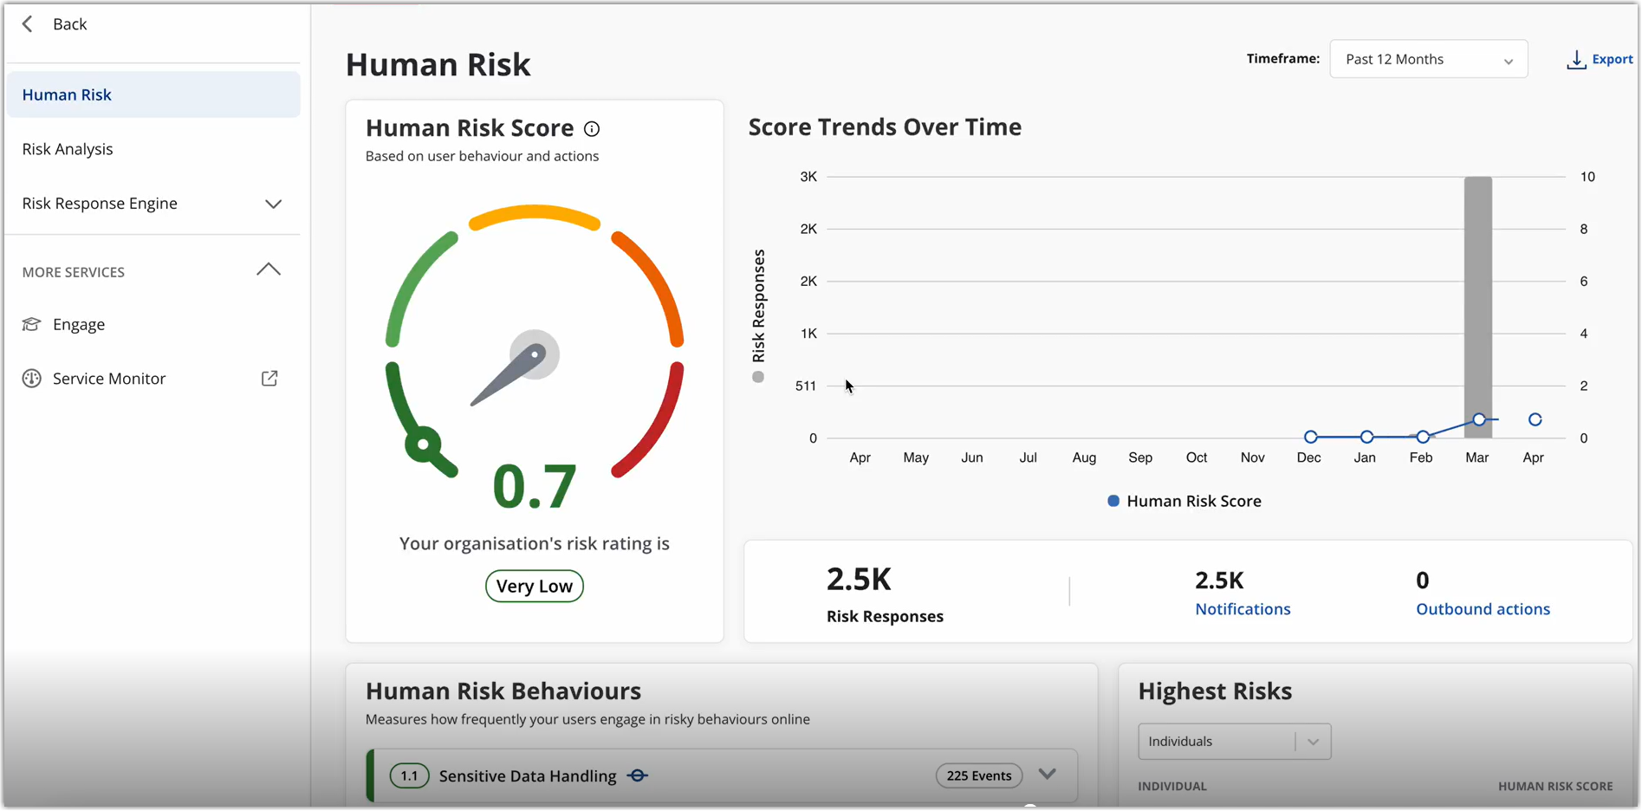Open the Outbound actions link
Viewport: 1642px width, 811px height.
(1483, 609)
